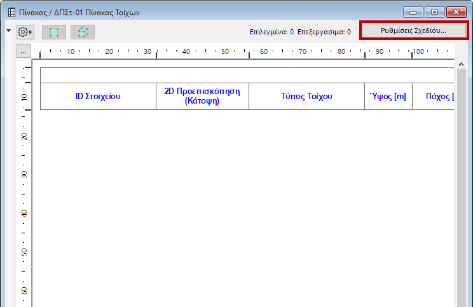Click the empty title row of the schedule
The width and height of the screenshot is (473, 307).
[247, 76]
